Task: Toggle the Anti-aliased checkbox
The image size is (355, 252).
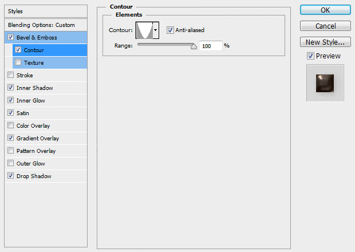Action: [171, 30]
